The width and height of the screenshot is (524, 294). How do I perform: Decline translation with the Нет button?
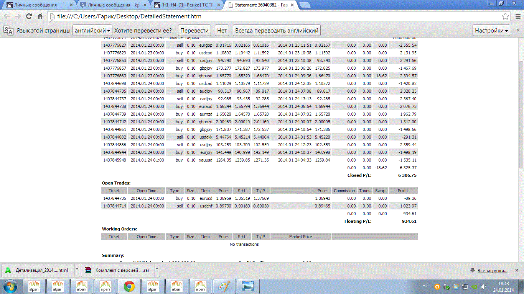pyautogui.click(x=222, y=31)
